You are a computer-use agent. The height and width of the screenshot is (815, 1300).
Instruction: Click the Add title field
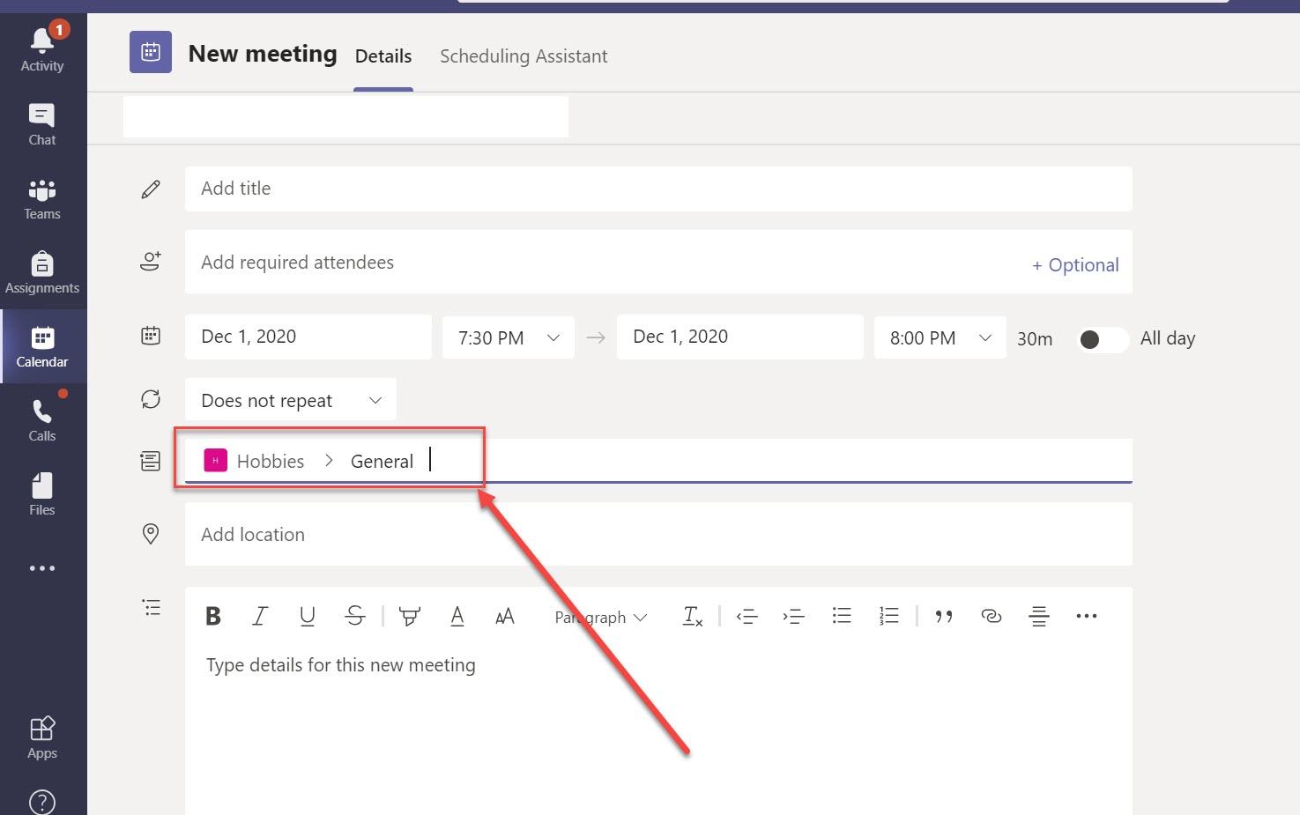(658, 189)
